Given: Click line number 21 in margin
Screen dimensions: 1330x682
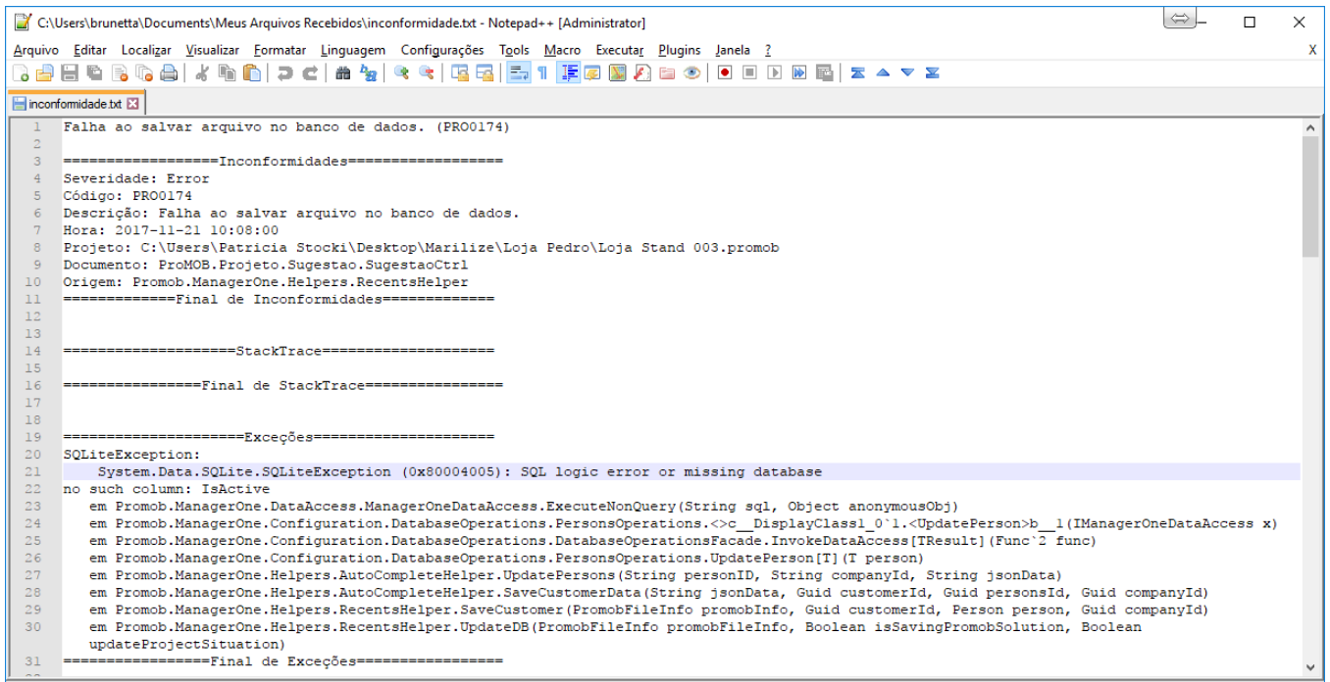Looking at the screenshot, I should point(36,471).
